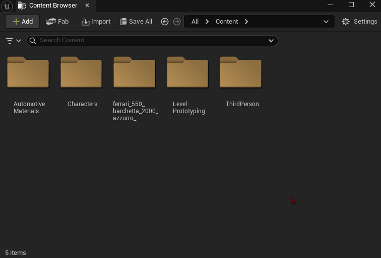Select 'All' in the path breadcrumb
The height and width of the screenshot is (258, 381).
[195, 22]
